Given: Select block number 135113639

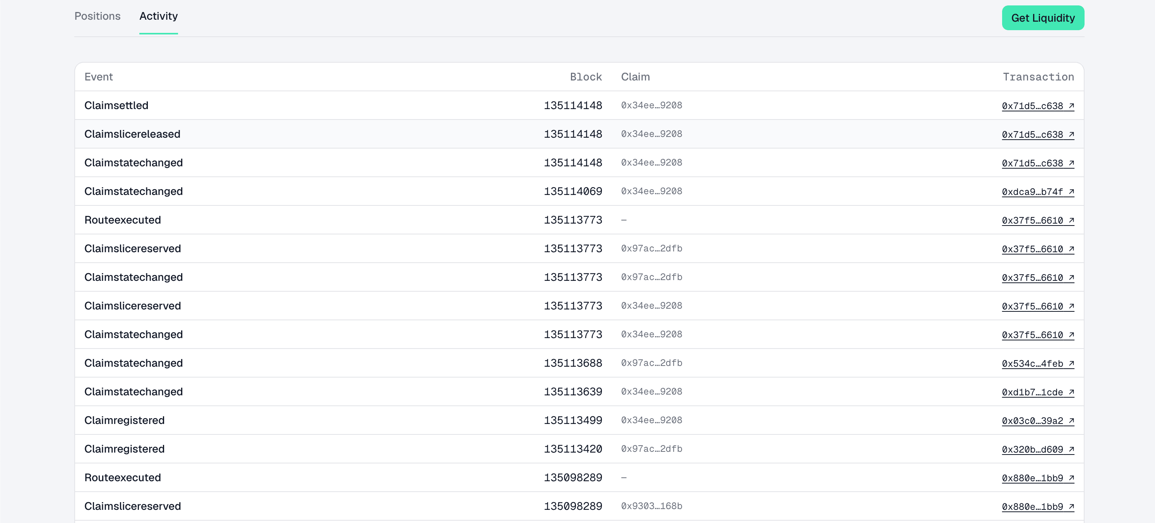Looking at the screenshot, I should 573,392.
